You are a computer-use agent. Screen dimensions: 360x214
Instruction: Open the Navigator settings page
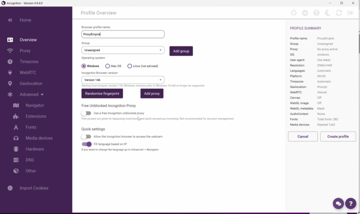[x=35, y=105]
